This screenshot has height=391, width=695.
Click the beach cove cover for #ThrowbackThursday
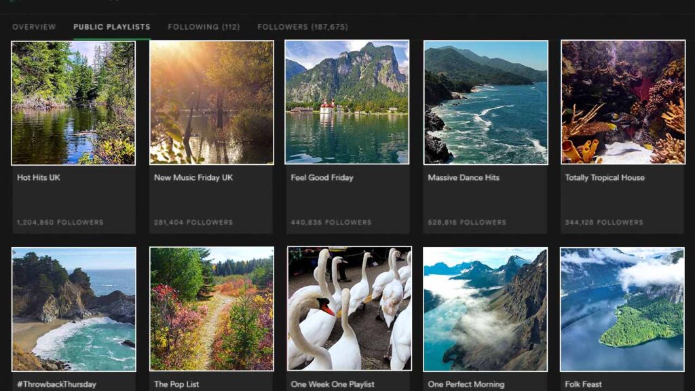[73, 309]
